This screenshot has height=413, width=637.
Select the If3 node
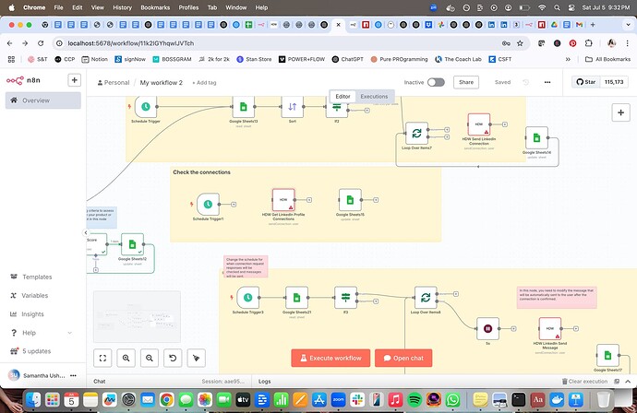[x=345, y=298]
